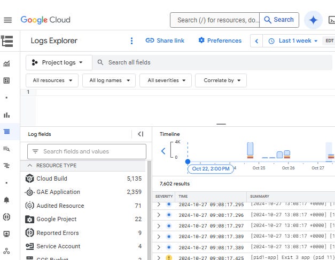Select the Audited Resource row label
Screen dimensions: 335x260
[60, 206]
